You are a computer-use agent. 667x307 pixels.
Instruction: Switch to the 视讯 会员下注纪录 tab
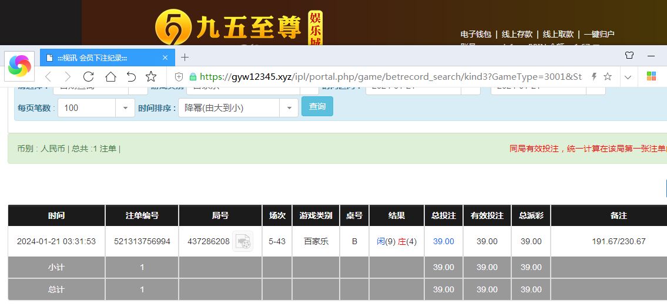(100, 58)
